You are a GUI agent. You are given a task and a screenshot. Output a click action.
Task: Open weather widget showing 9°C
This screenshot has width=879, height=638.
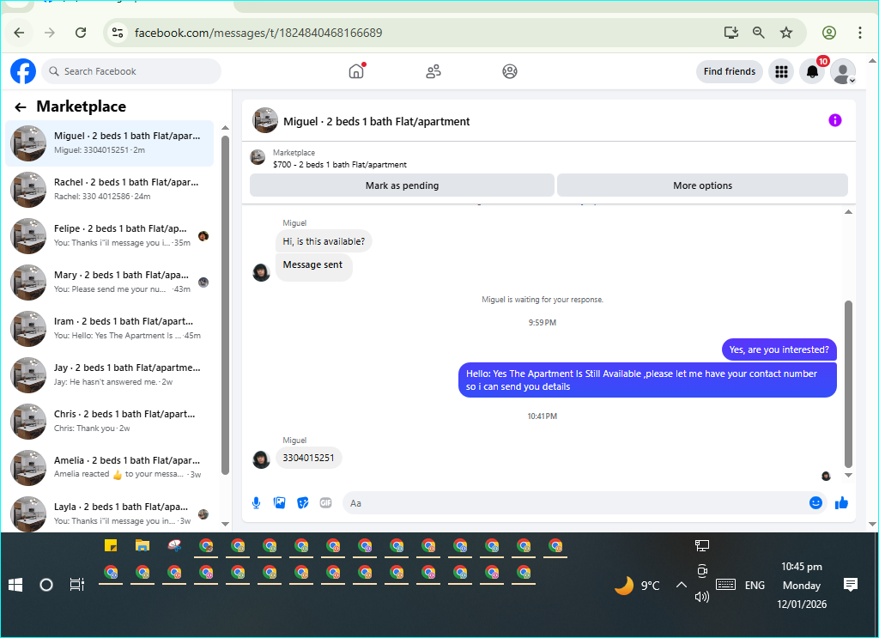pyautogui.click(x=638, y=586)
